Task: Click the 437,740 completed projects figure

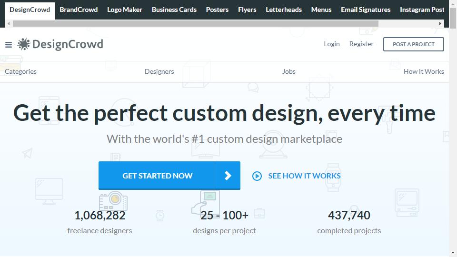Action: (349, 215)
